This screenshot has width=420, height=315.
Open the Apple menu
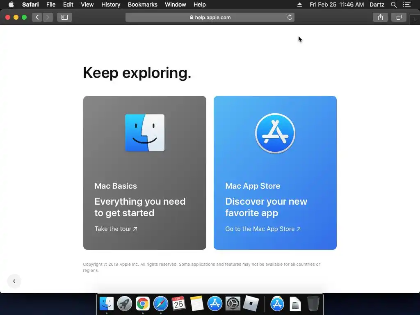[11, 5]
